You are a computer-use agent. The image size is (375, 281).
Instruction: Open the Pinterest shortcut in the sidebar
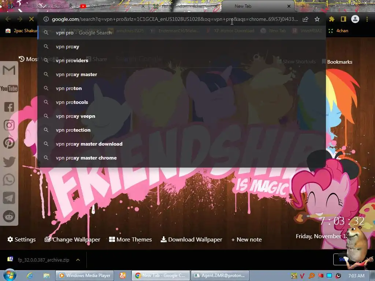point(9,143)
